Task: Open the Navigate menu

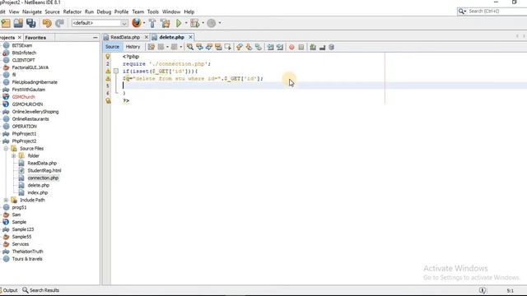Action: (x=32, y=12)
